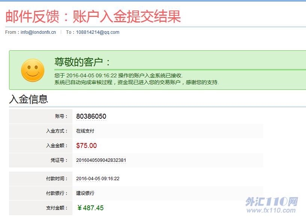Click the 建设银行 payment bank value
Viewport: 306px width, 217px height.
[85, 193]
